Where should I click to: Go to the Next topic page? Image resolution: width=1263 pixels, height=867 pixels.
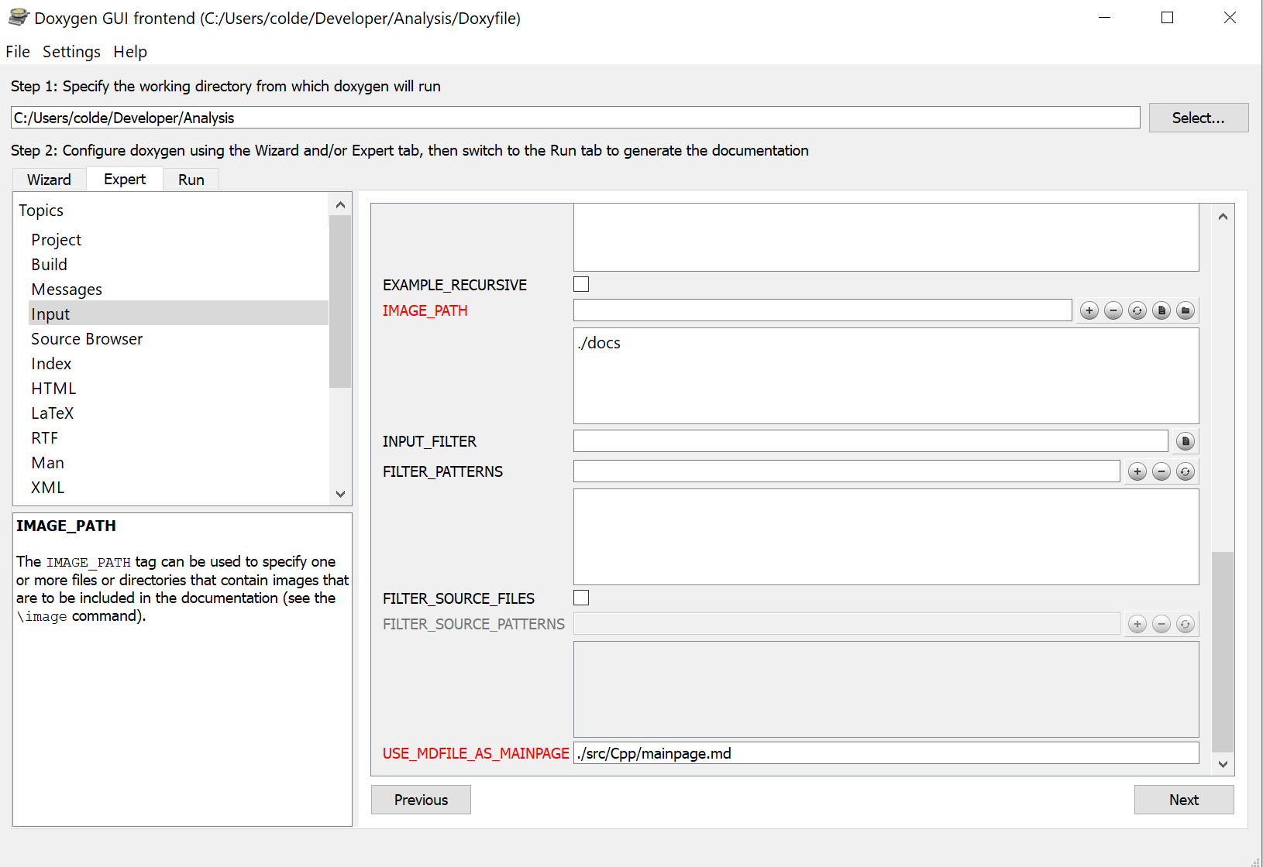point(1184,800)
